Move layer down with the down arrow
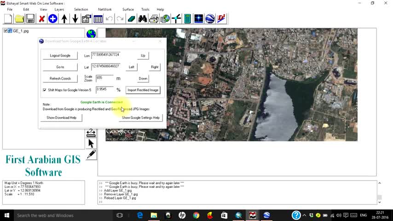This screenshot has height=221, width=393. [75, 19]
